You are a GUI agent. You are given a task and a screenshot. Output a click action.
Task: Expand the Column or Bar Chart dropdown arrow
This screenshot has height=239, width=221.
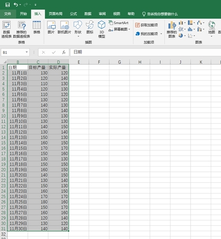[185, 23]
